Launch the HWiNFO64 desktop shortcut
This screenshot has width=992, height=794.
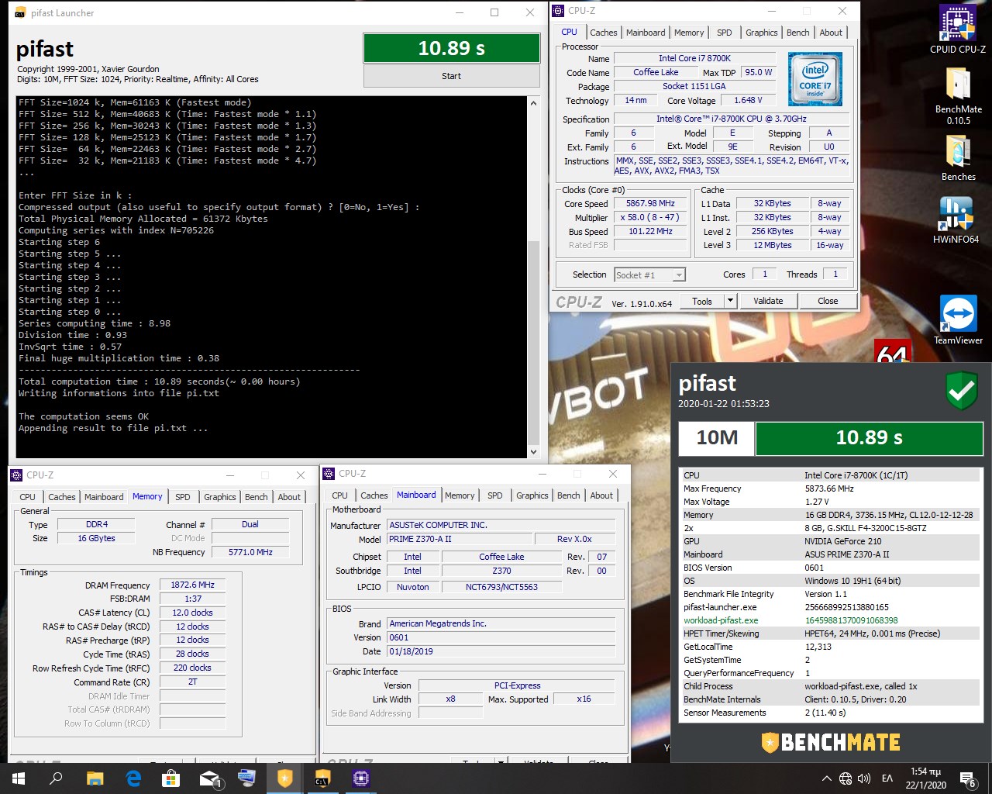(x=956, y=220)
